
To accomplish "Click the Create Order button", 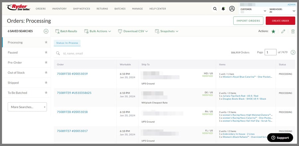I will (x=280, y=21).
